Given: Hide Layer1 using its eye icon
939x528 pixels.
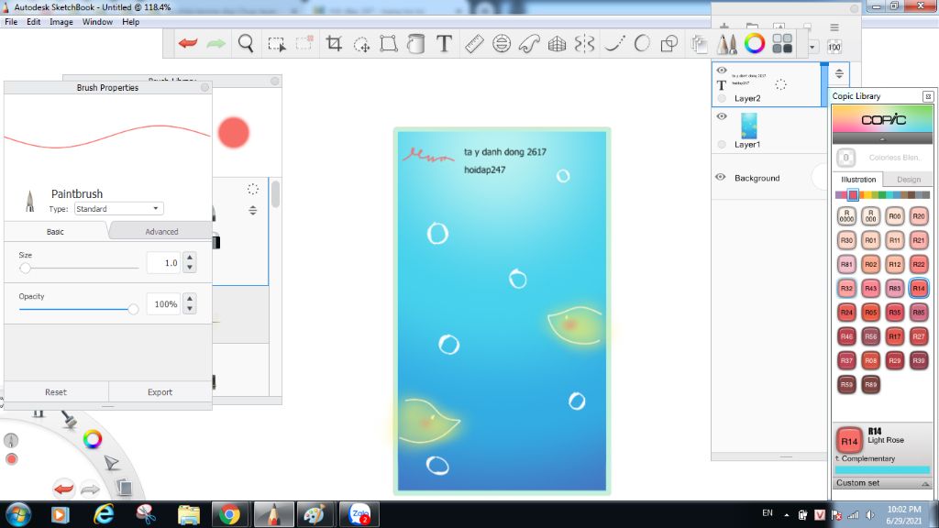Looking at the screenshot, I should point(722,116).
